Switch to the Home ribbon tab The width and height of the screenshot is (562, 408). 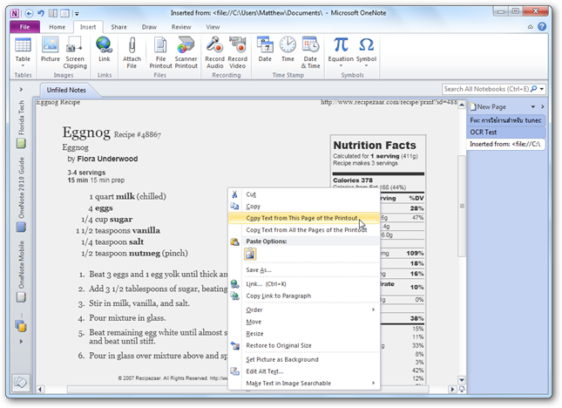click(x=57, y=27)
